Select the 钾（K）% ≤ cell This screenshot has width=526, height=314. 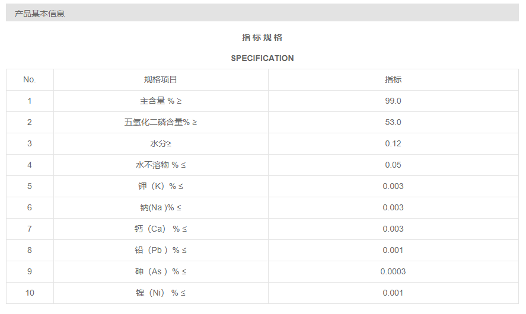161,186
